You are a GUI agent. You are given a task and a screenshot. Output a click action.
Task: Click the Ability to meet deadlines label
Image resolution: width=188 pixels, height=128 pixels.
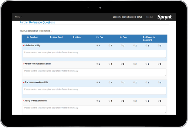click(36, 101)
